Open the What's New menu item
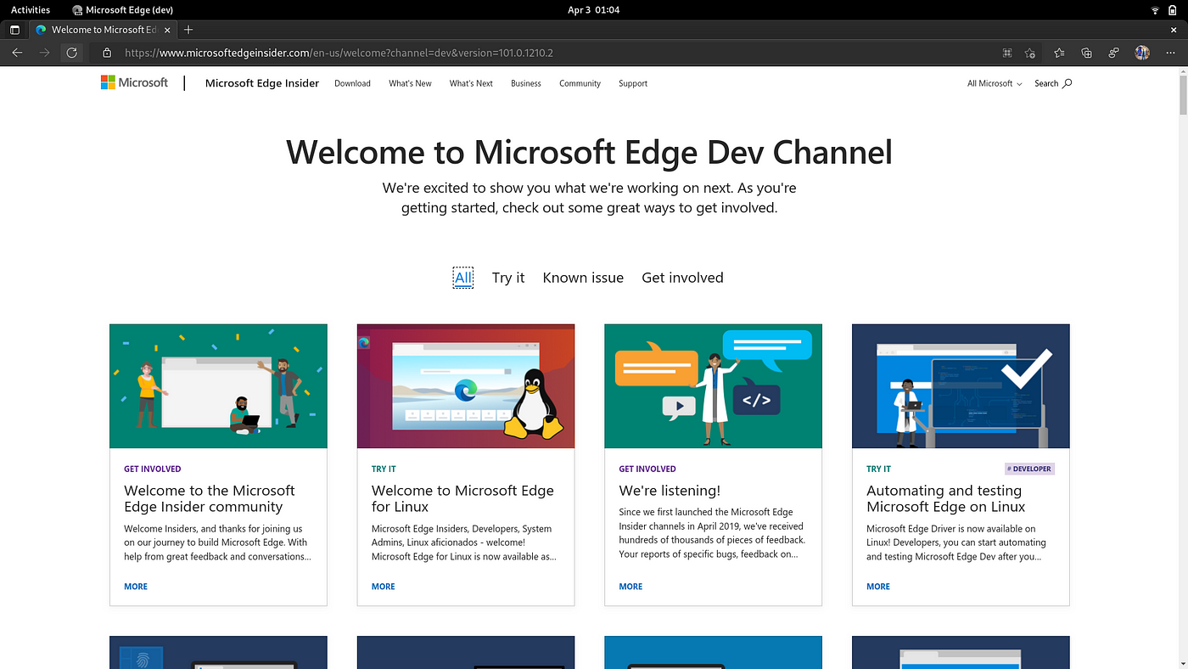The image size is (1188, 669). point(410,83)
